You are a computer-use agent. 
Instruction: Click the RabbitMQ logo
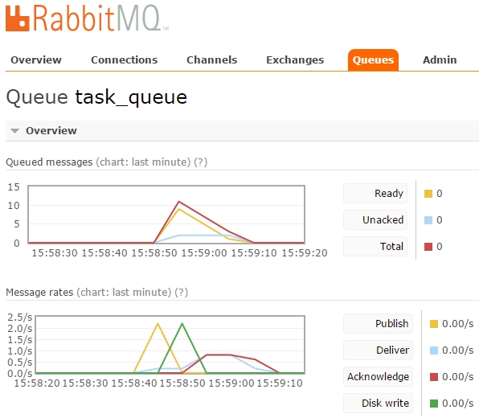tap(87, 18)
